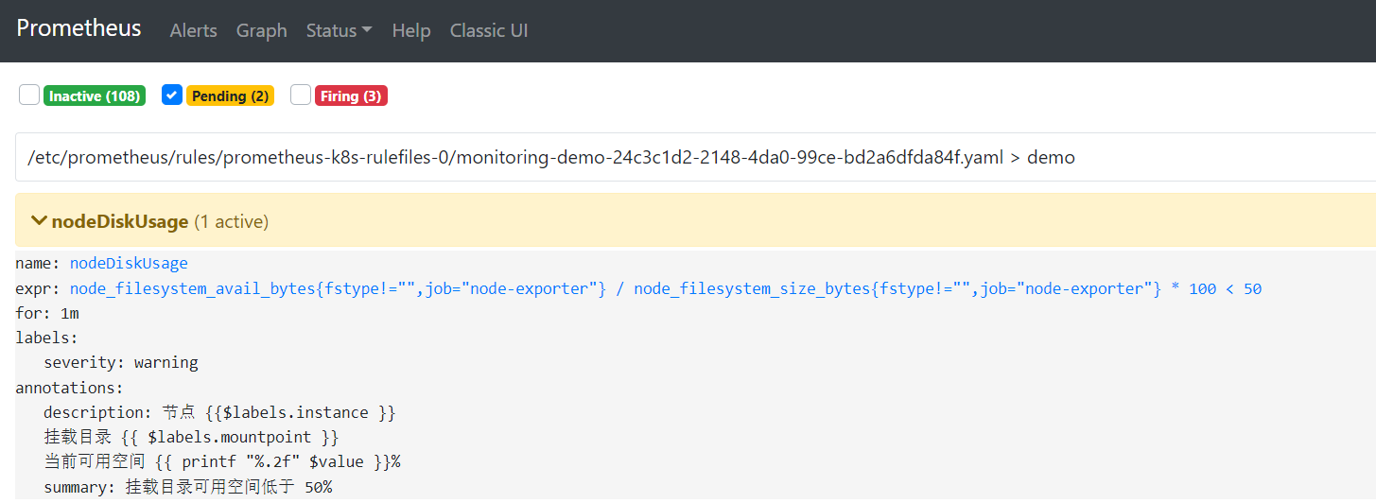Go to the Graph page

pyautogui.click(x=261, y=30)
